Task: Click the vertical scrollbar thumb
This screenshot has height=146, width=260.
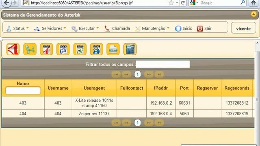Action: [x=257, y=99]
